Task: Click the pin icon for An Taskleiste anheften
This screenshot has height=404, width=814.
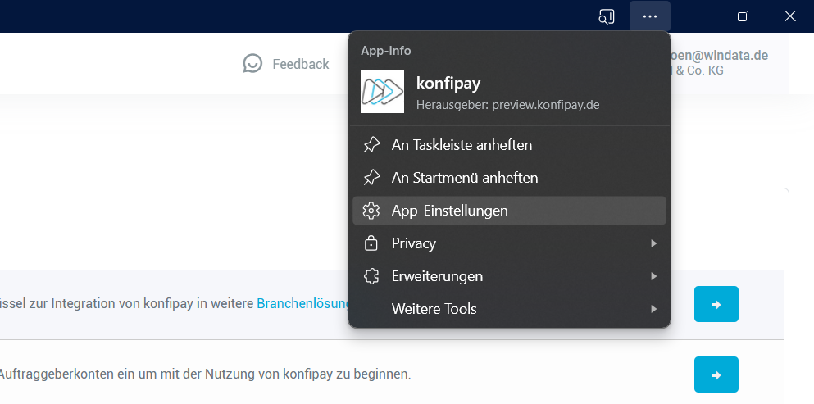Action: point(371,145)
